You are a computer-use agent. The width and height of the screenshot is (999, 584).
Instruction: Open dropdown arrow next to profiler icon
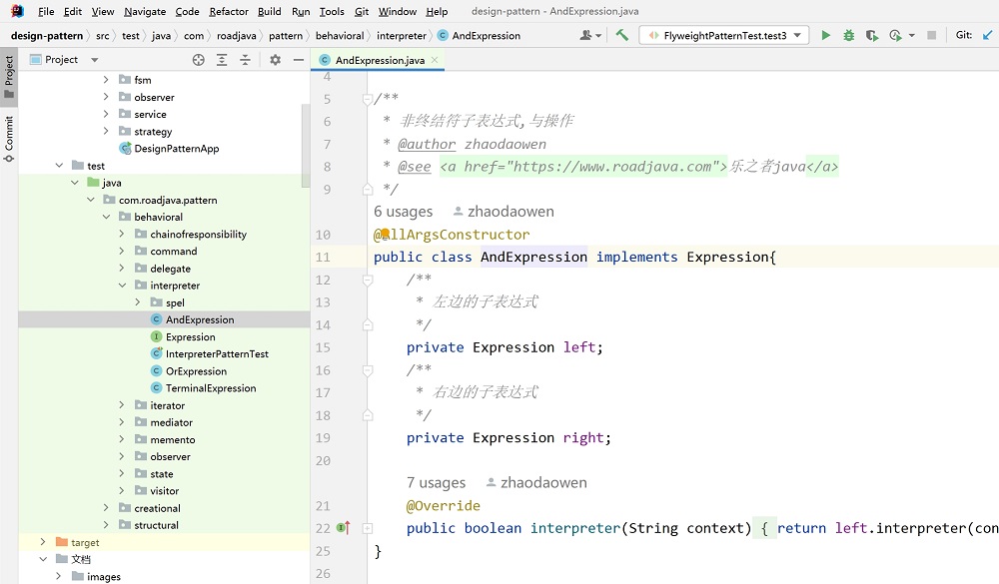click(912, 36)
